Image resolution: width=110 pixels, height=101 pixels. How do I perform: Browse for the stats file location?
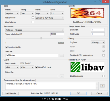coord(62,55)
